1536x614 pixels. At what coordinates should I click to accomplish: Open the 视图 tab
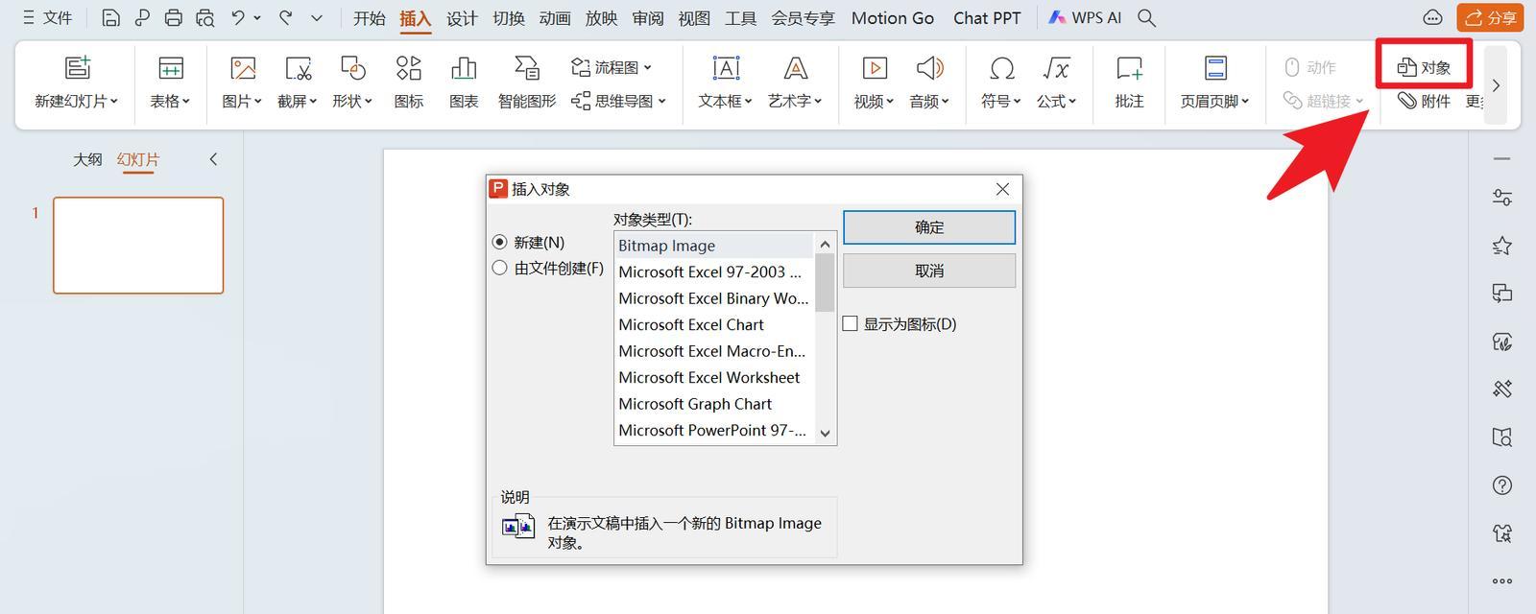(x=694, y=18)
